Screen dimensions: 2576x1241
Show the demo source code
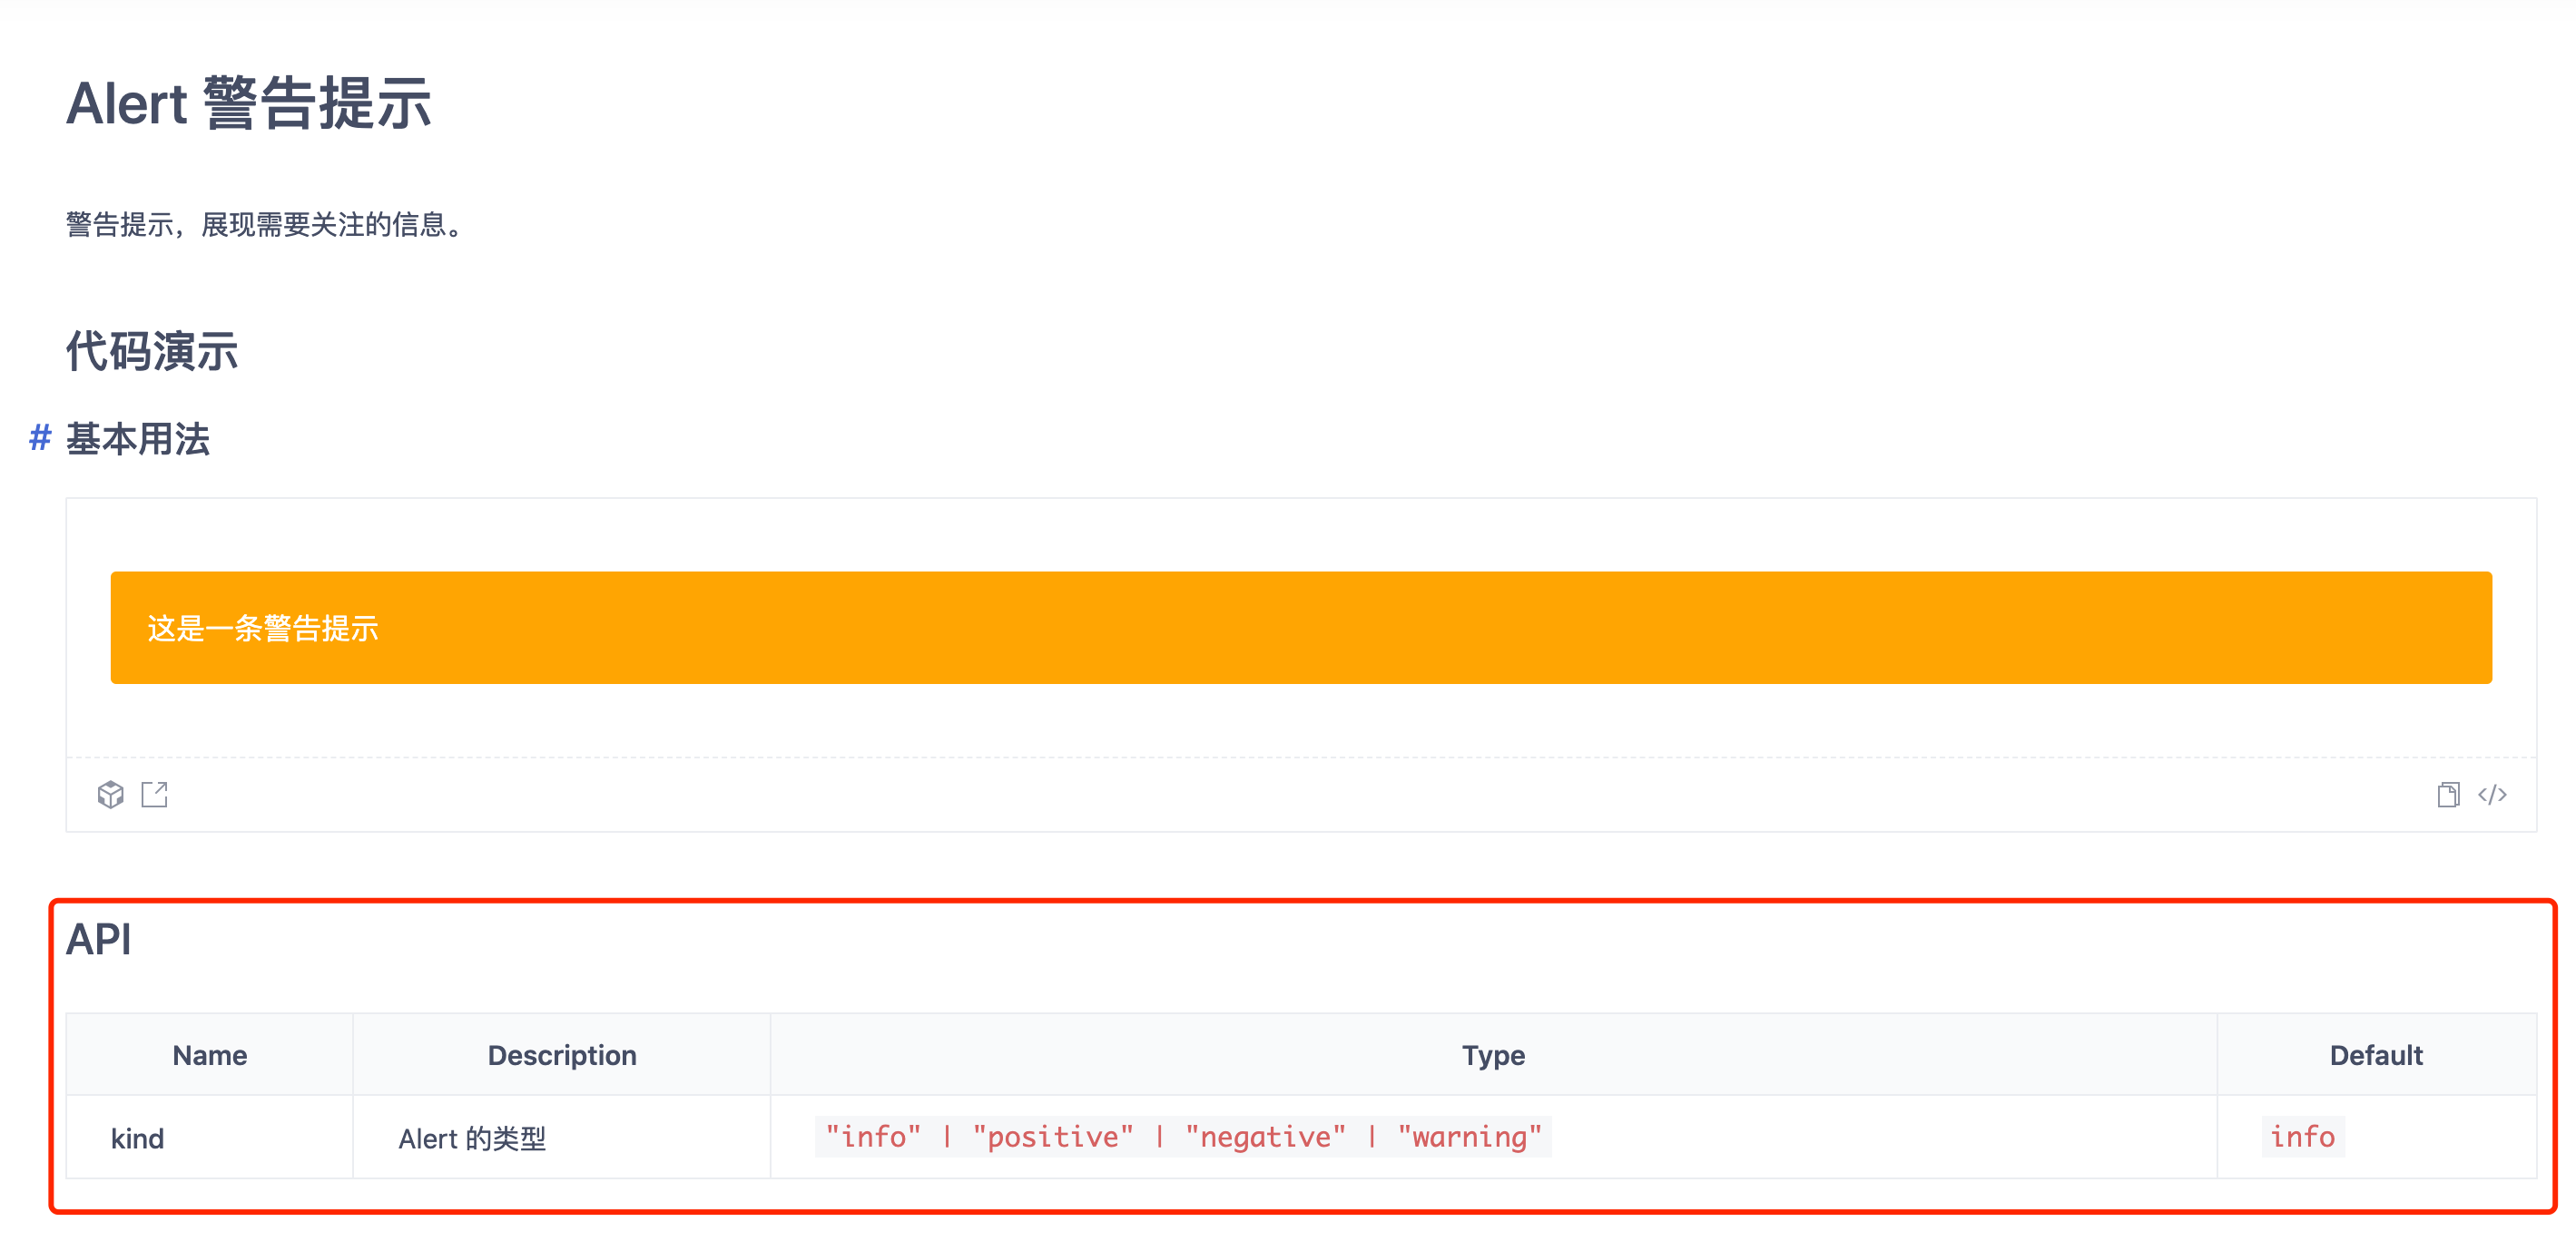2492,795
